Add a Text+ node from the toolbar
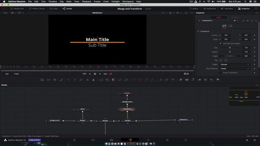 point(54,80)
